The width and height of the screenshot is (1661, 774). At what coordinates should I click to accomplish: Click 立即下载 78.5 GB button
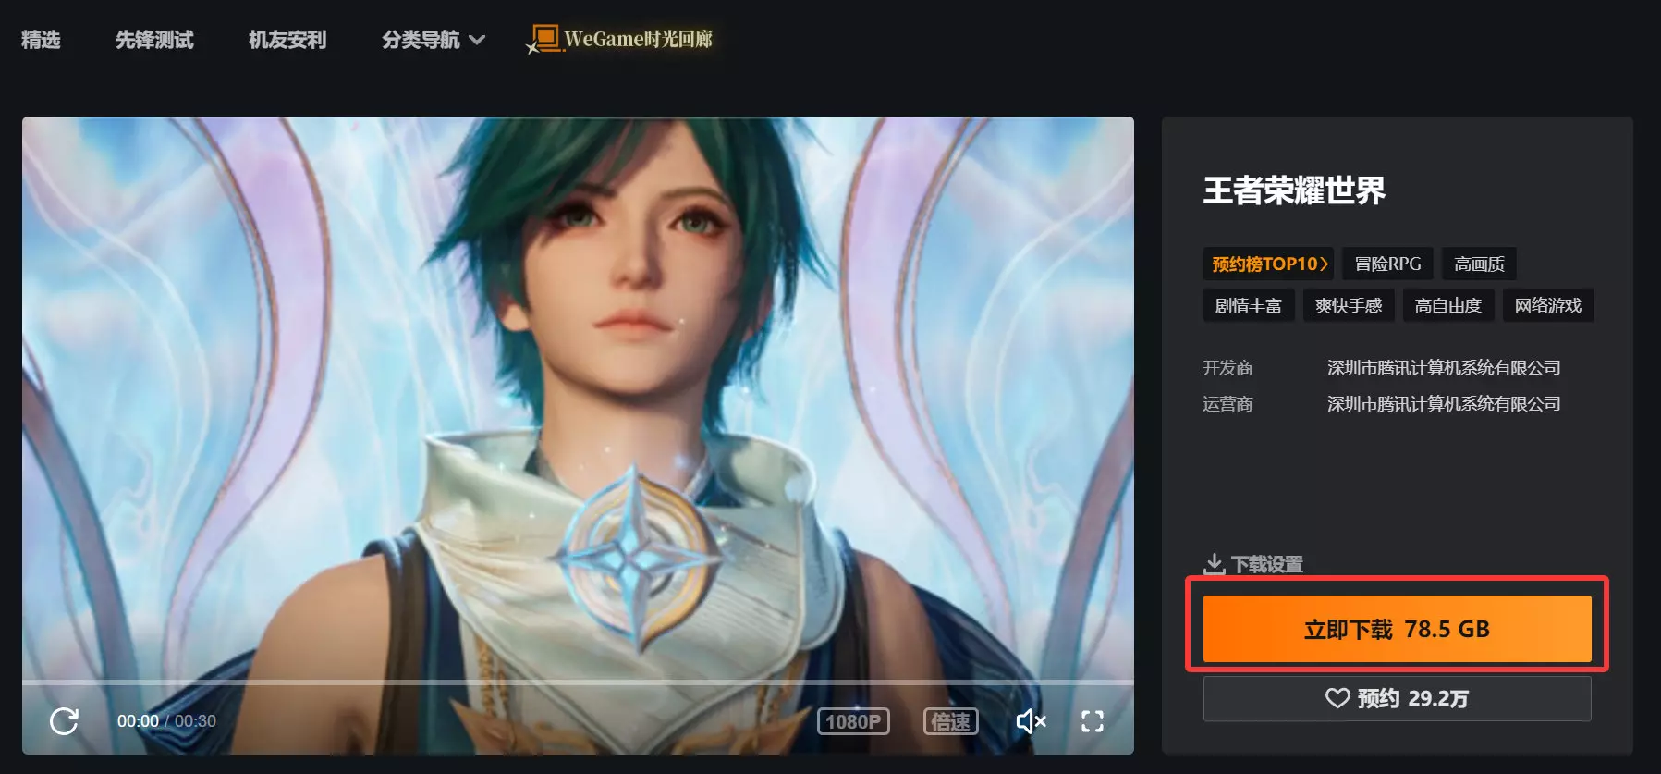(1397, 629)
